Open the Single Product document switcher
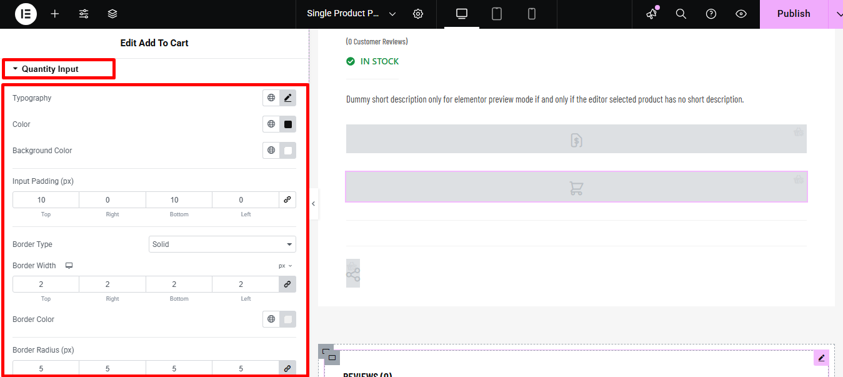The height and width of the screenshot is (377, 843). click(350, 13)
